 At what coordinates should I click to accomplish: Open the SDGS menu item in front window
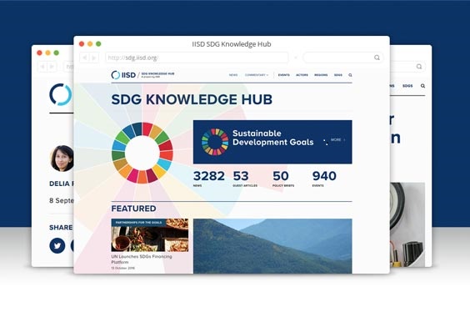(x=338, y=75)
